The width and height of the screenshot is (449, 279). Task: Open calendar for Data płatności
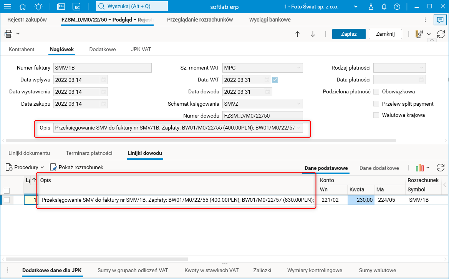pos(421,80)
